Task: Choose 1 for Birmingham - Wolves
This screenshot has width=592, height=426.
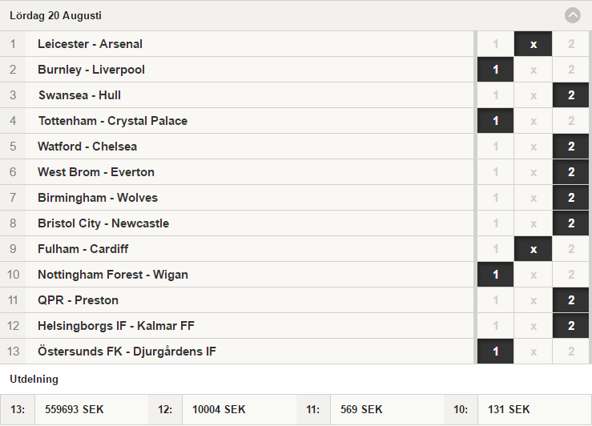Action: [x=495, y=198]
